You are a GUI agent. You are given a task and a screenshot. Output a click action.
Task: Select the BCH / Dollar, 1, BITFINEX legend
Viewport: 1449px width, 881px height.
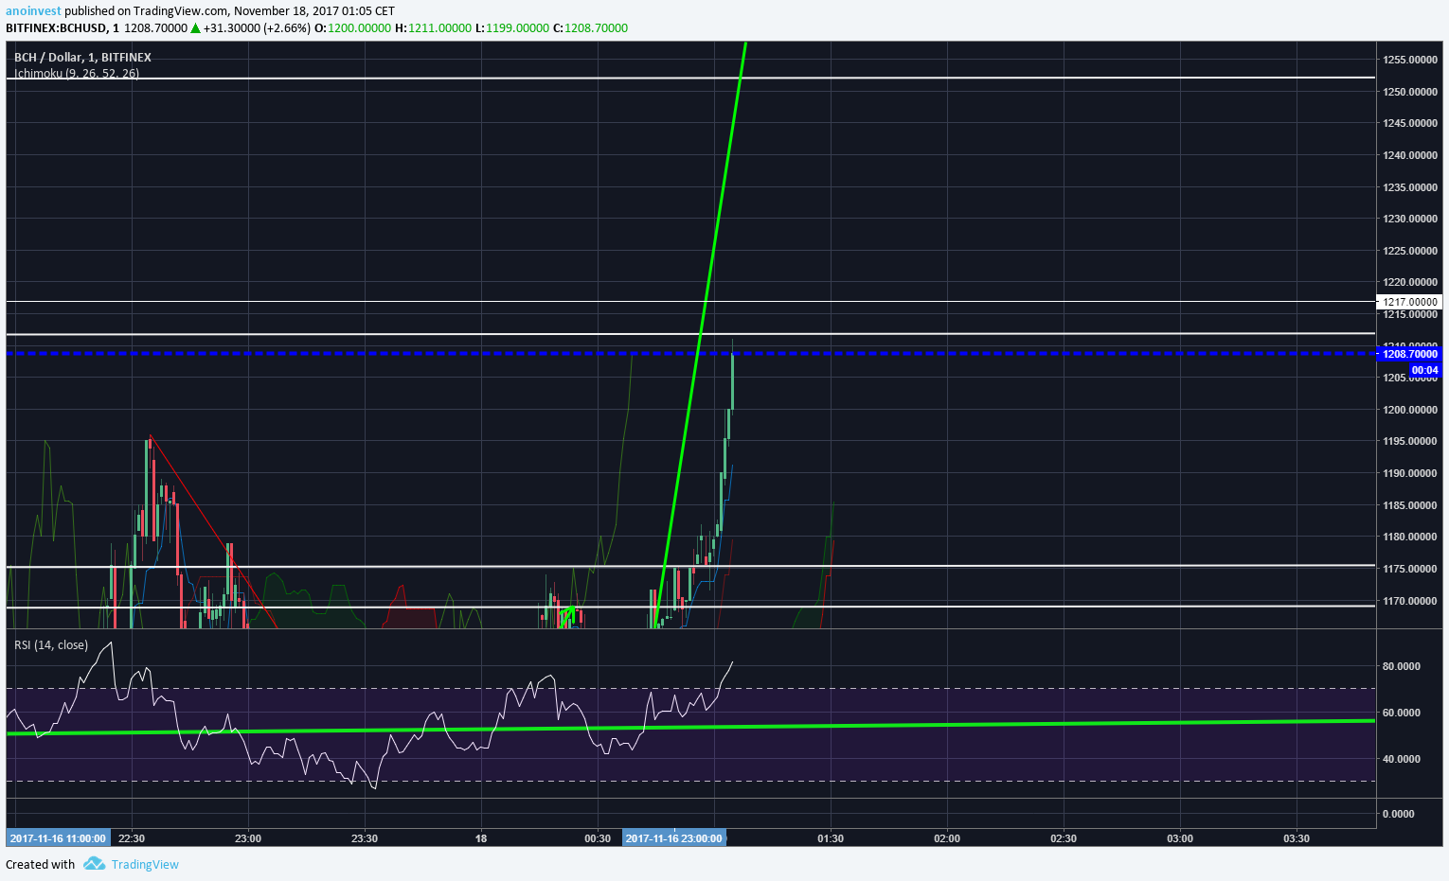click(82, 57)
